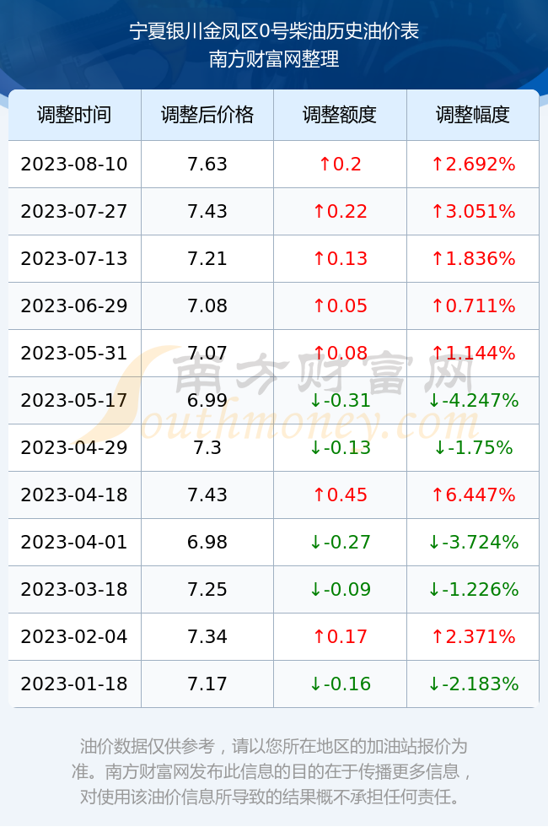The width and height of the screenshot is (548, 827).
Task: Click the red ↑3.051% percentage cell
Action: [x=473, y=212]
